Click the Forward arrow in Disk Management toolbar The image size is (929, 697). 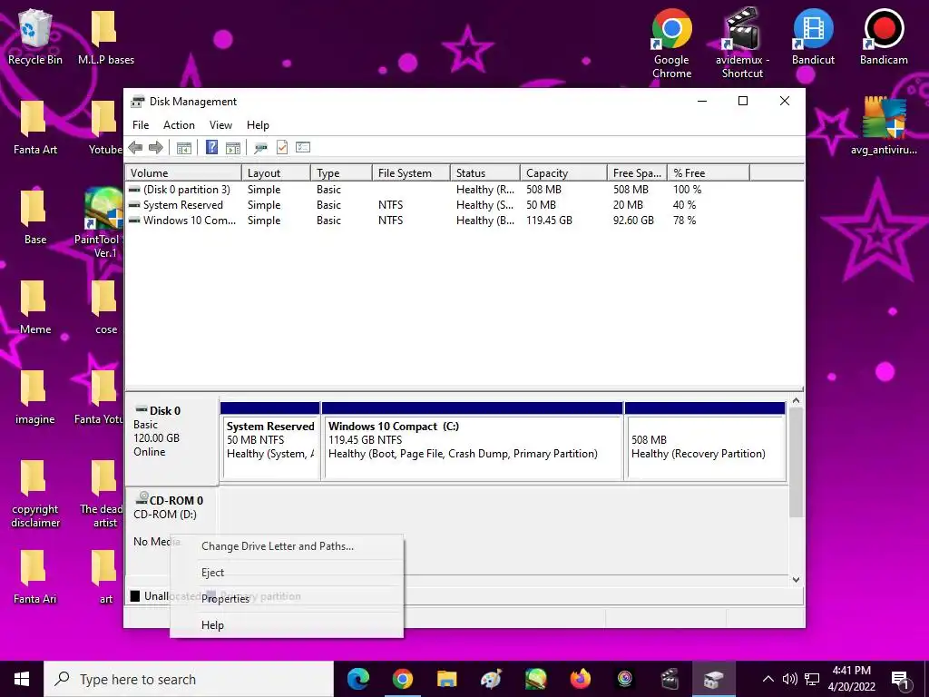[156, 148]
